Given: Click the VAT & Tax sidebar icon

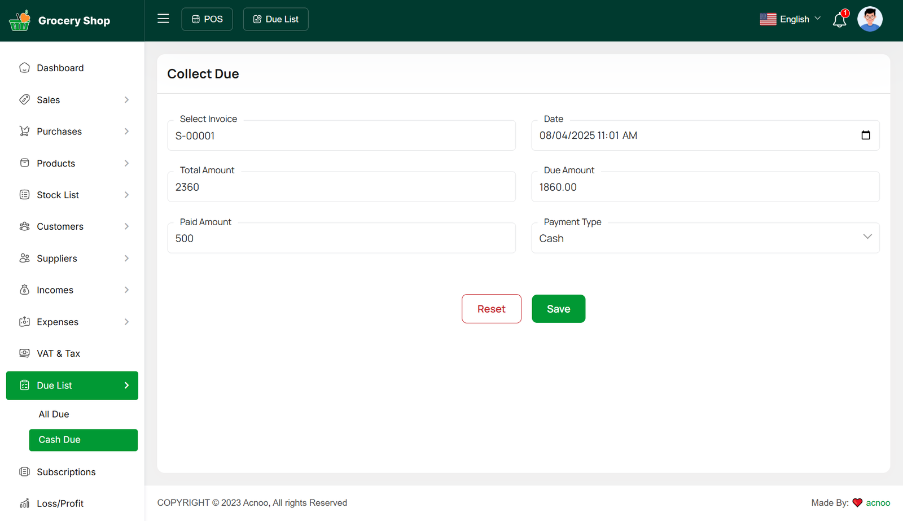Looking at the screenshot, I should pyautogui.click(x=24, y=353).
